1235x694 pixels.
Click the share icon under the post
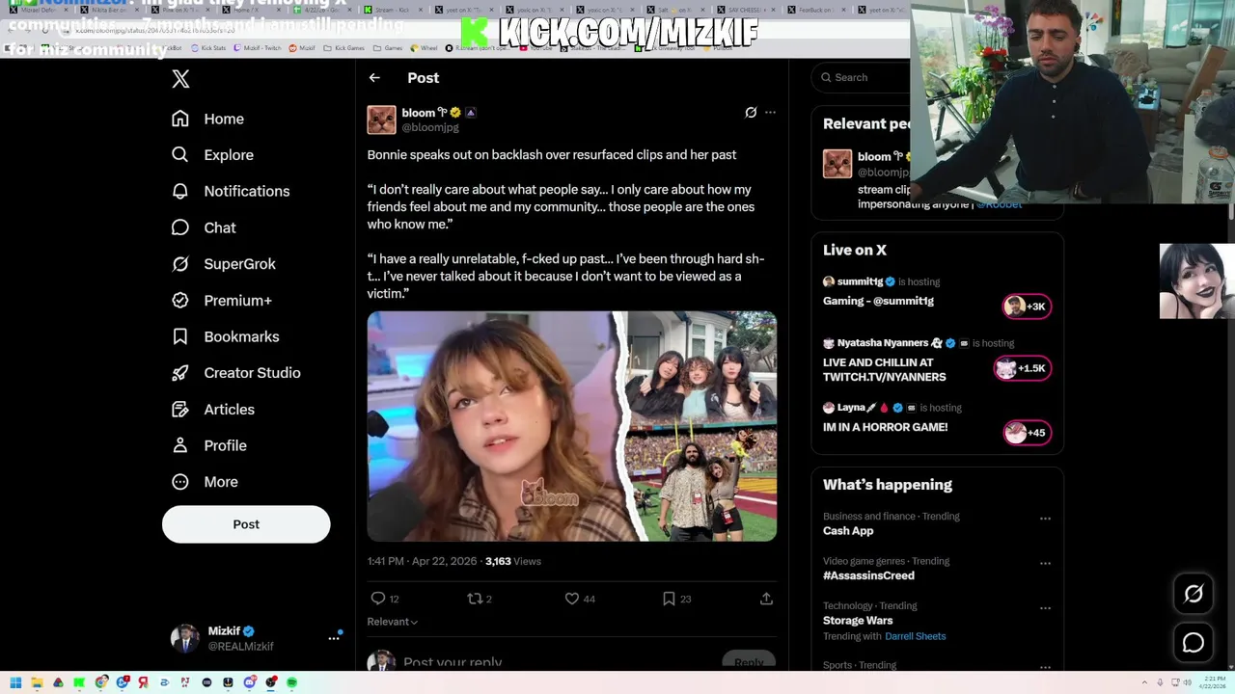(x=766, y=599)
